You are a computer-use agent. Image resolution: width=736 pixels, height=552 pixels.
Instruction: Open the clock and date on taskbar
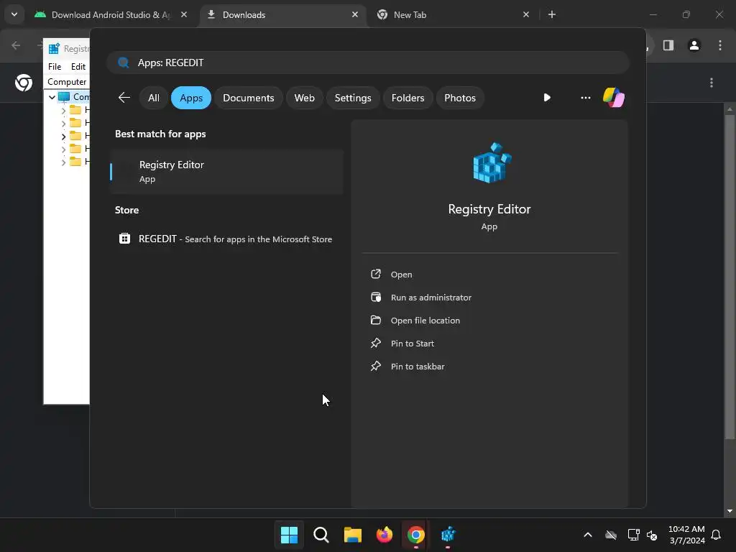[686, 535]
